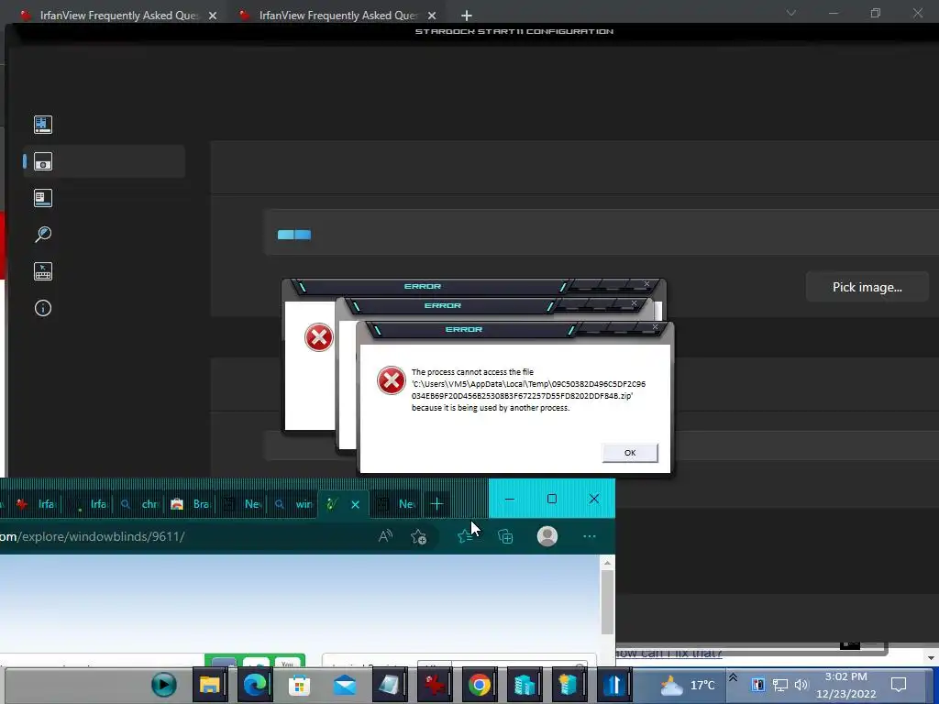Image resolution: width=939 pixels, height=704 pixels.
Task: Open Collections icon in Edge
Action: (505, 536)
